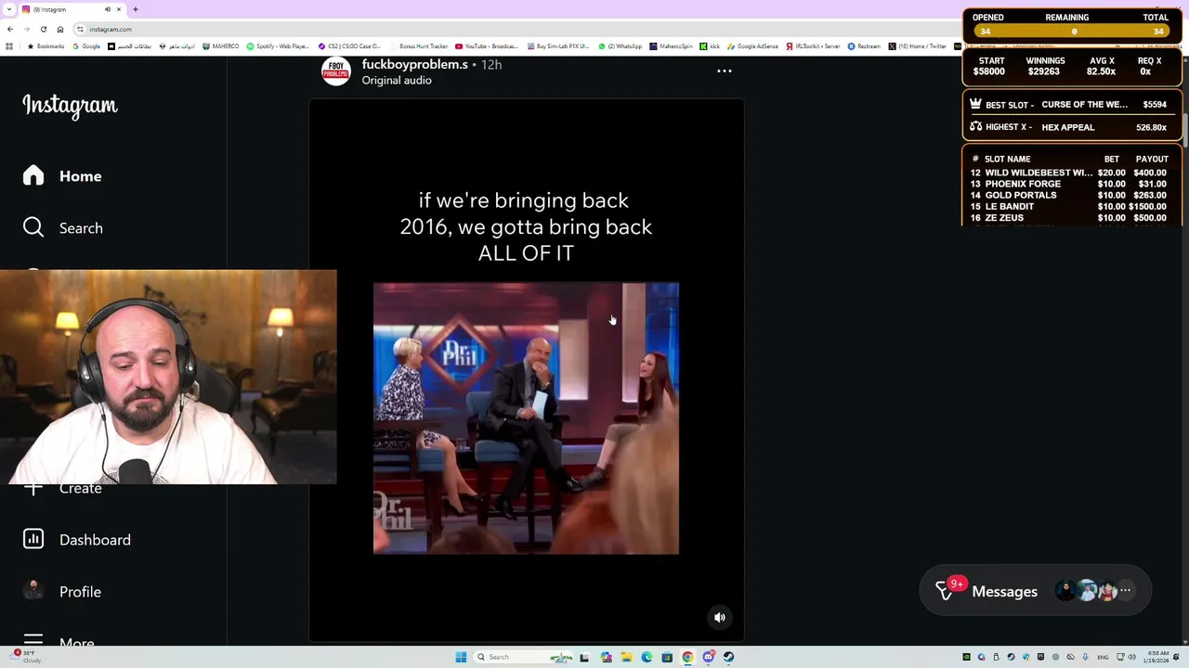Open the MahercoSpin bookmark

[x=671, y=46]
